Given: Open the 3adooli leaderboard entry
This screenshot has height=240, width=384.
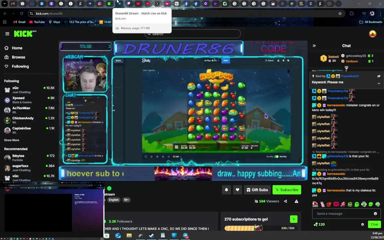Looking at the screenshot, I should tap(329, 58).
